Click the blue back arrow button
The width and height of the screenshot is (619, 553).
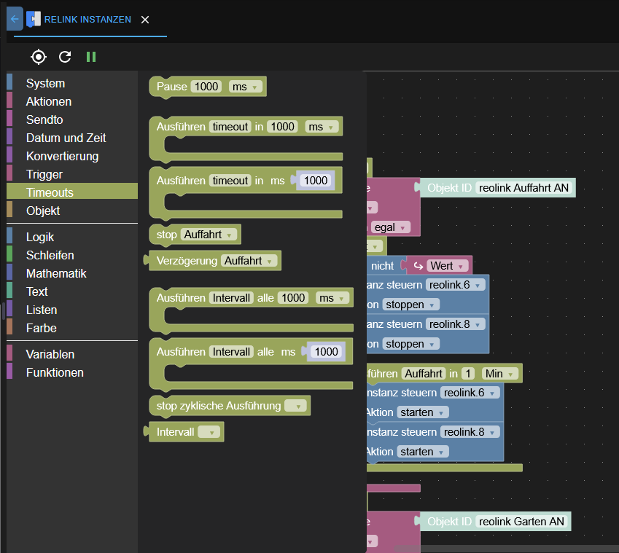pyautogui.click(x=15, y=19)
